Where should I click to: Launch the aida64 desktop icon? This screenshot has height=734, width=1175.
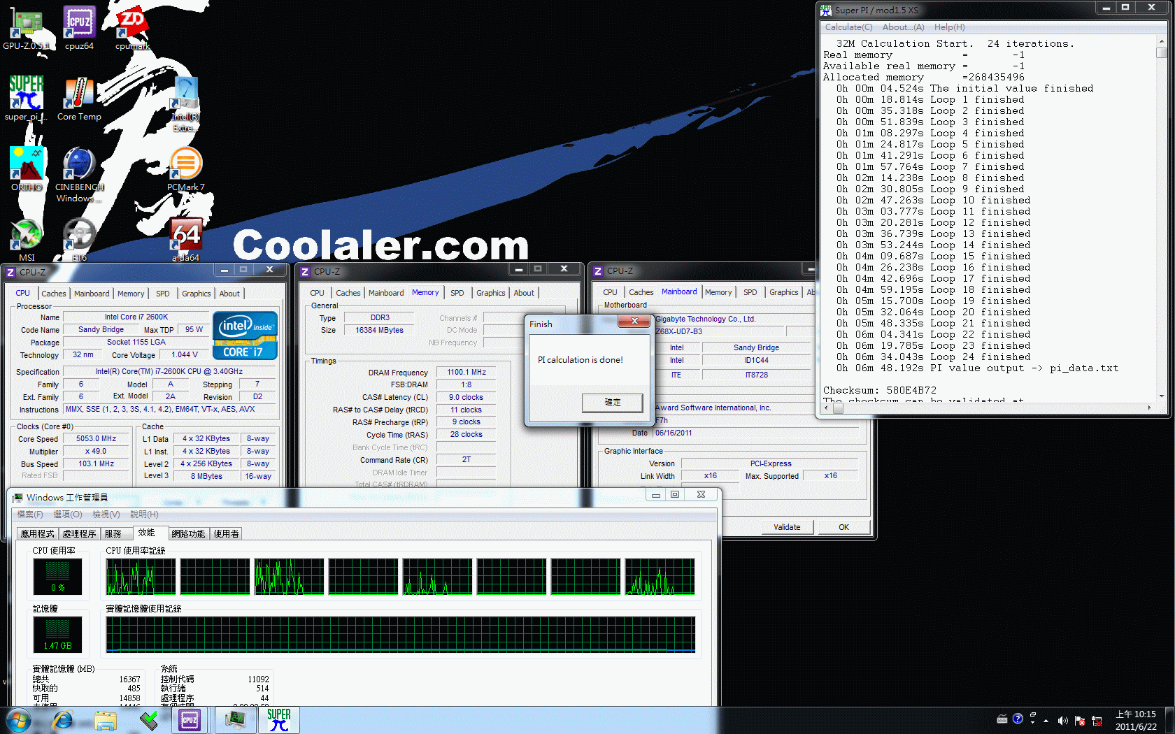pos(185,240)
